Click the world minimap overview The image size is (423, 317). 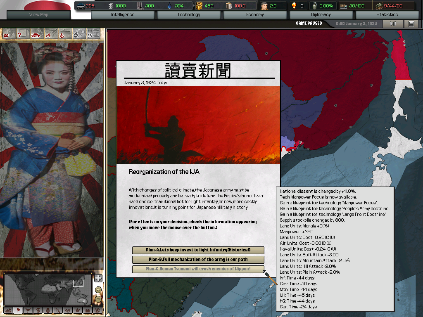(x=48, y=289)
